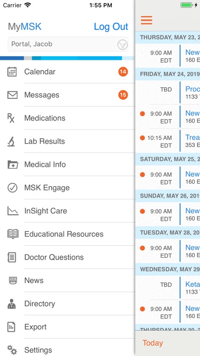The image size is (200, 356).
Task: Tap the Messages envelope icon
Action: (x=12, y=95)
